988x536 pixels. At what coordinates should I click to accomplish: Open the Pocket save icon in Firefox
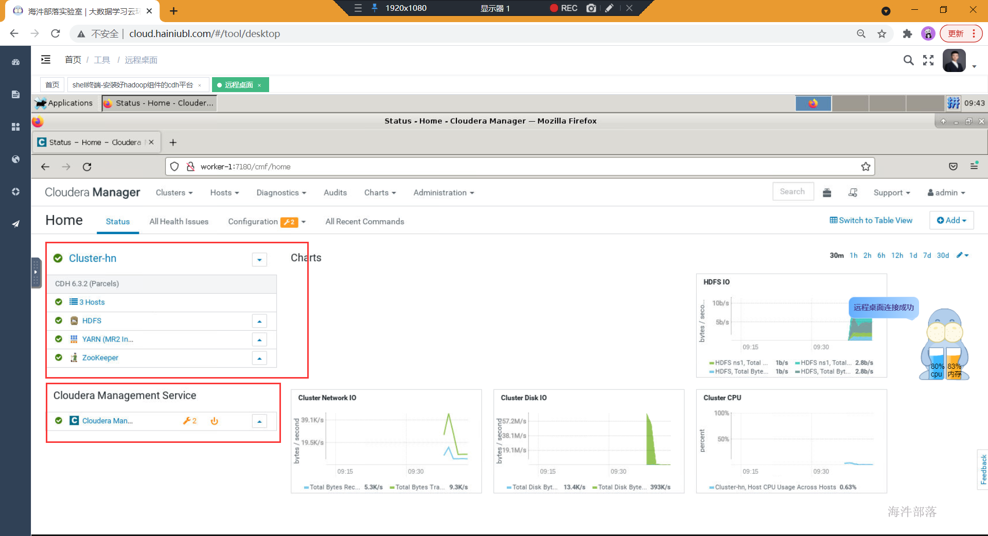click(953, 167)
